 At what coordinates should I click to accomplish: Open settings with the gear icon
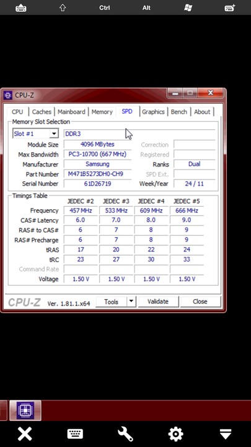click(x=175, y=434)
